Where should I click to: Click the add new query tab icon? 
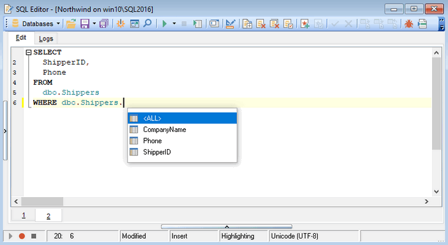pos(247,23)
